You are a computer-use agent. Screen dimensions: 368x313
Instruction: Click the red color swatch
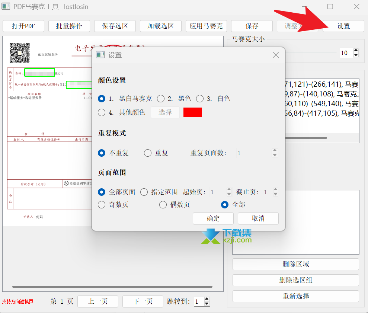[193, 112]
